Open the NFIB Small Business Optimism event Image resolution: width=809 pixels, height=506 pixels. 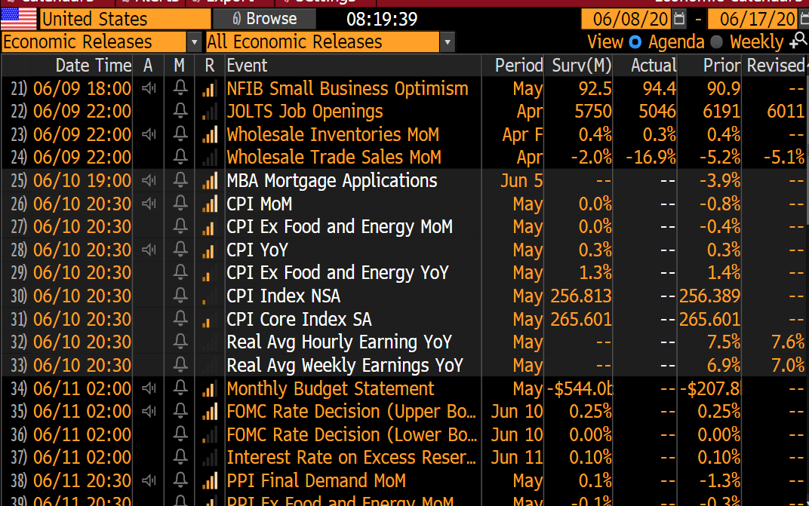point(348,88)
